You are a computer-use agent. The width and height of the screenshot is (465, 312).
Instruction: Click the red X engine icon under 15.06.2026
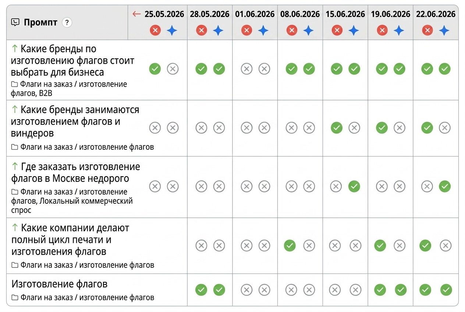(x=337, y=30)
